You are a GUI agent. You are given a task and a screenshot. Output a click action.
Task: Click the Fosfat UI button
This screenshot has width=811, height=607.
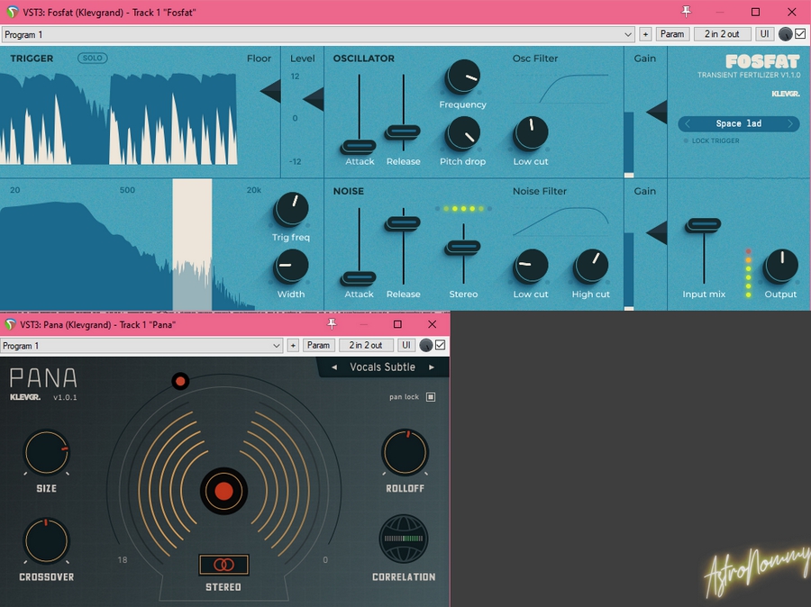click(764, 34)
